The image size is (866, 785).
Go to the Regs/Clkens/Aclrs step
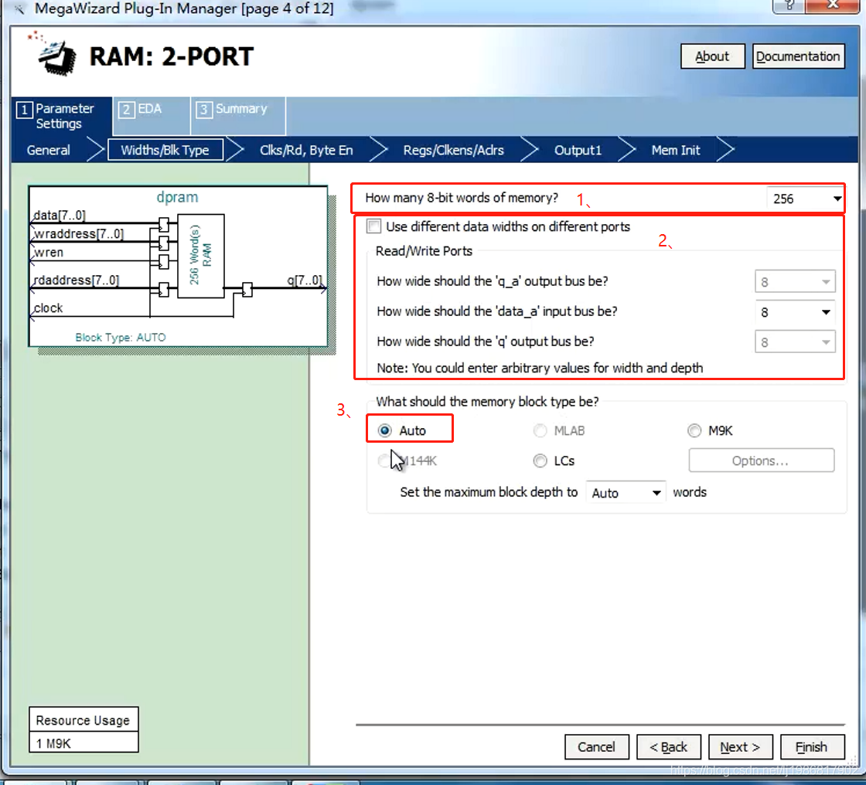pos(453,150)
